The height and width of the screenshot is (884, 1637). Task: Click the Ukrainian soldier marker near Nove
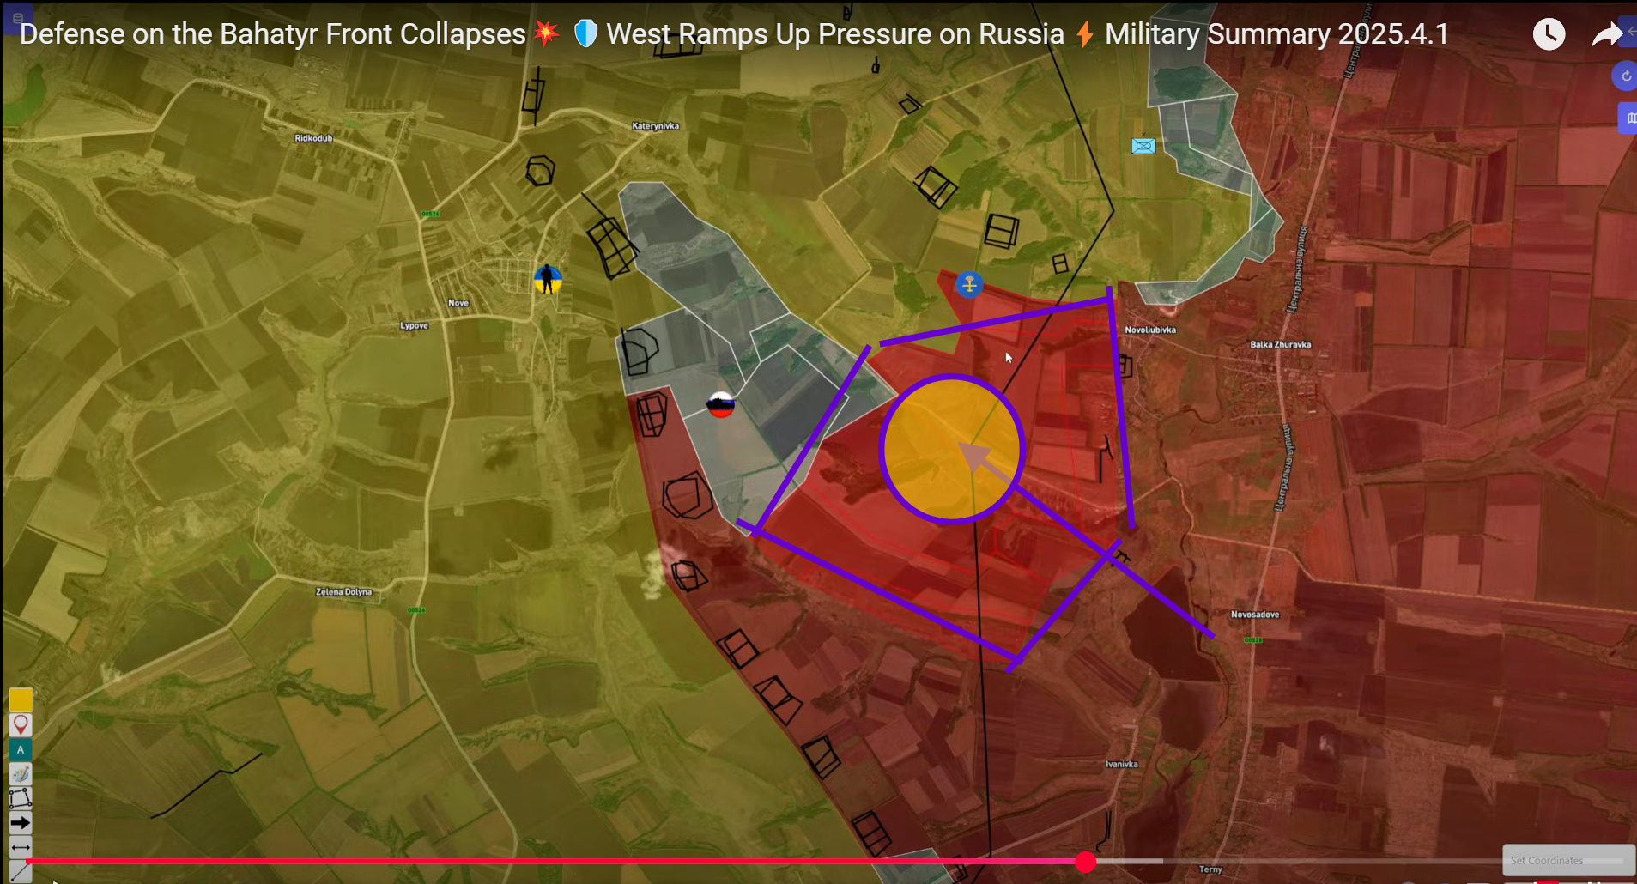548,279
